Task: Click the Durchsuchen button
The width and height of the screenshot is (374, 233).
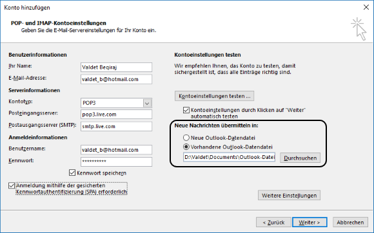Action: point(300,158)
